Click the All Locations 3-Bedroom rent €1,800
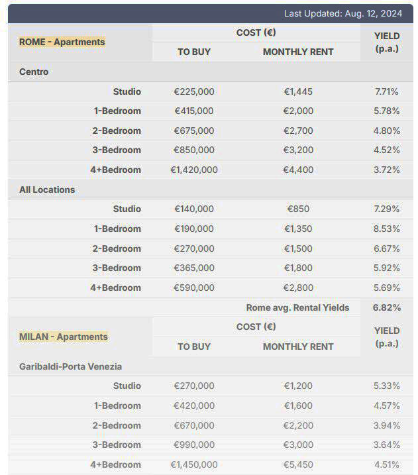Image resolution: width=418 pixels, height=475 pixels. [298, 268]
